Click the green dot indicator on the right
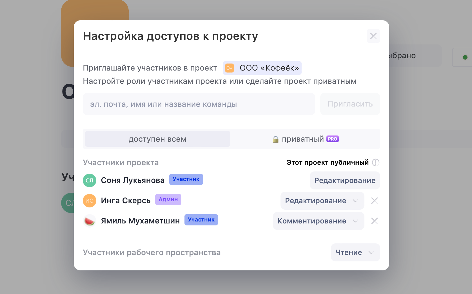Viewport: 472px width, 294px height. [x=465, y=57]
